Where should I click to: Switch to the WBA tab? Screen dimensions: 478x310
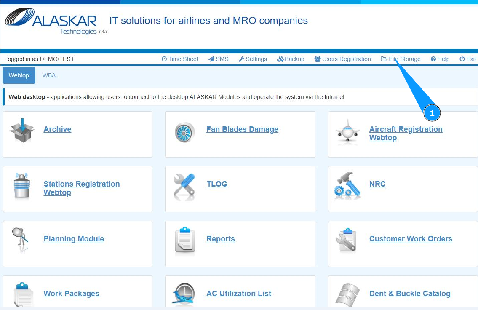click(x=49, y=75)
